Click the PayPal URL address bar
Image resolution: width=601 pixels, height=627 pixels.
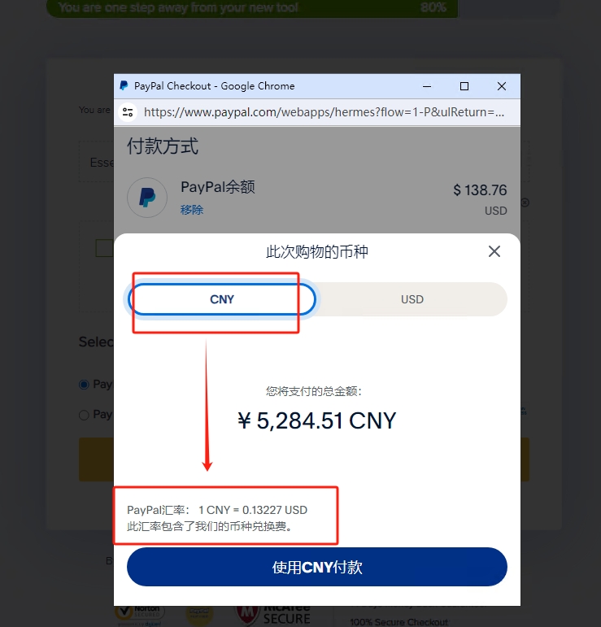324,112
